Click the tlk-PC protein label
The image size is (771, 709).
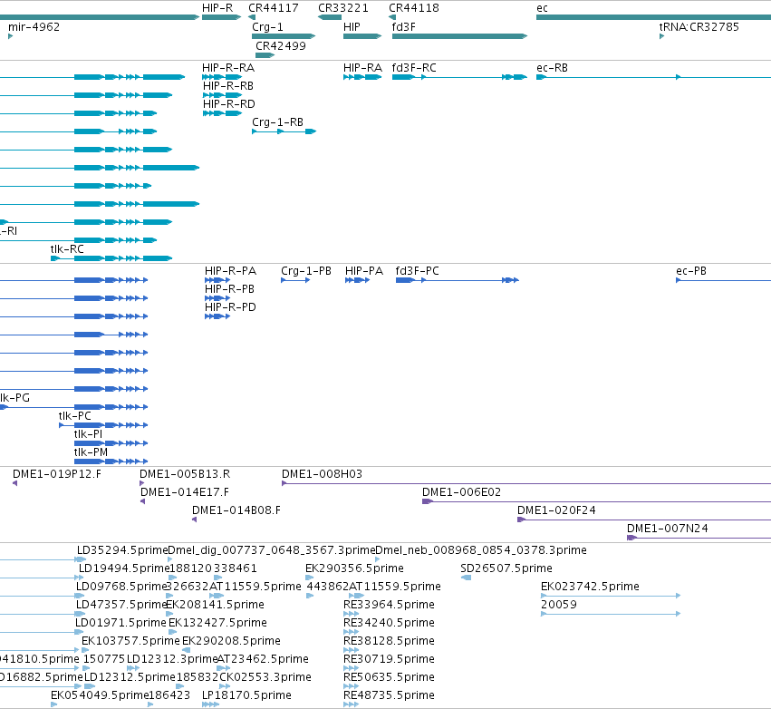[74, 416]
